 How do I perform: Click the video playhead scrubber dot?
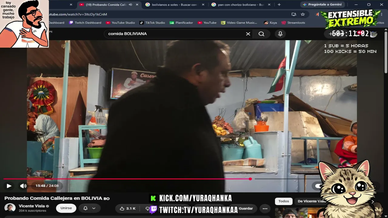point(250,179)
